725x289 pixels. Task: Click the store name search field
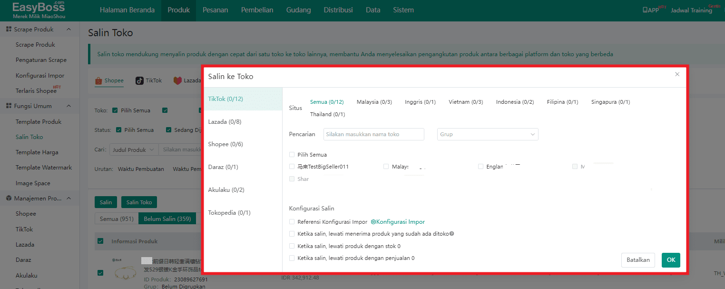(374, 134)
